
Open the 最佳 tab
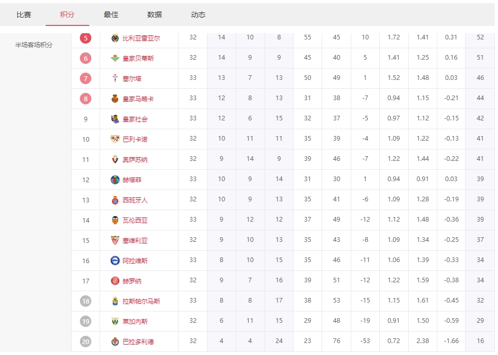pyautogui.click(x=111, y=15)
